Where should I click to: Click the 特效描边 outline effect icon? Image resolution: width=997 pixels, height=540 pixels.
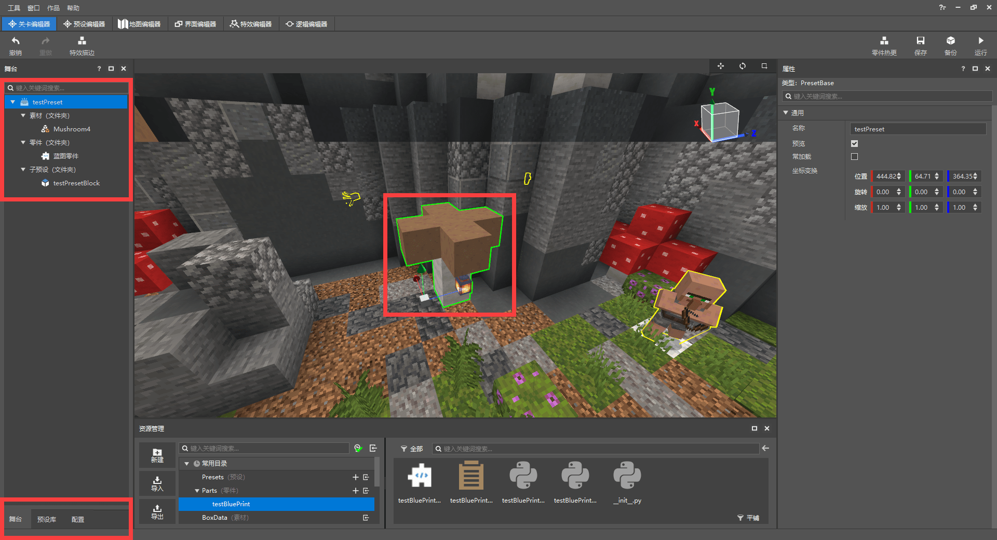(x=82, y=41)
